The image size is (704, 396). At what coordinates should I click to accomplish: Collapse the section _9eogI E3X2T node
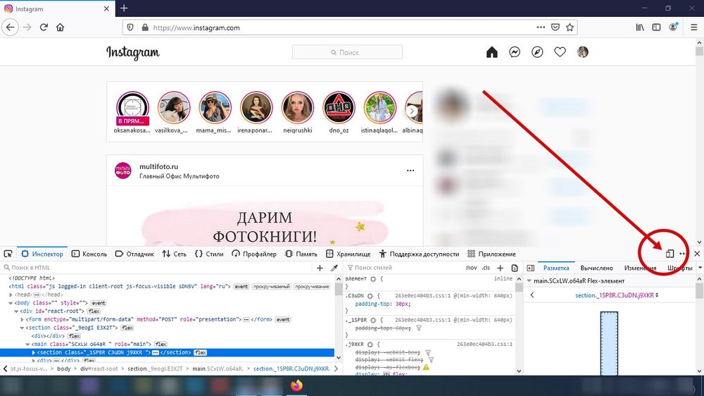click(22, 328)
